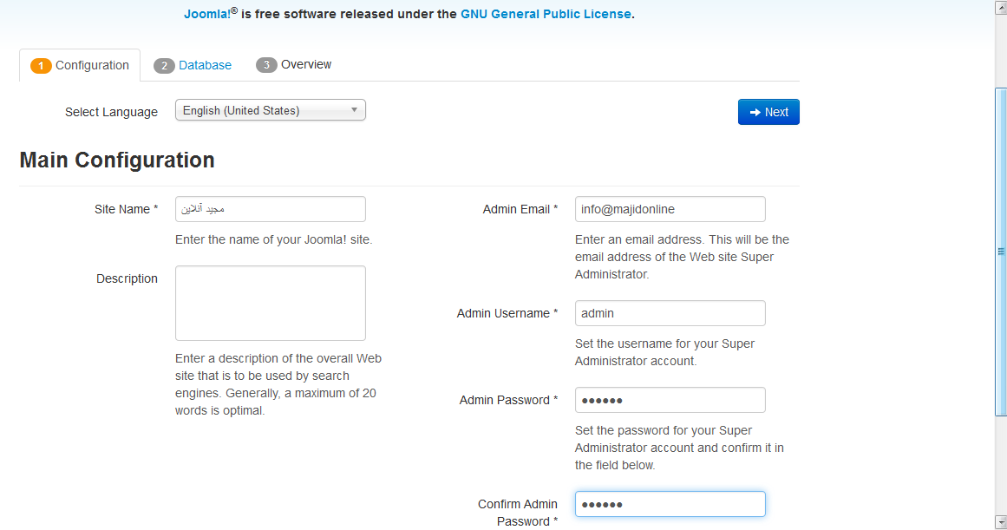This screenshot has height=530, width=1007.
Task: Click the scrollbar up arrow
Action: [x=1001, y=8]
